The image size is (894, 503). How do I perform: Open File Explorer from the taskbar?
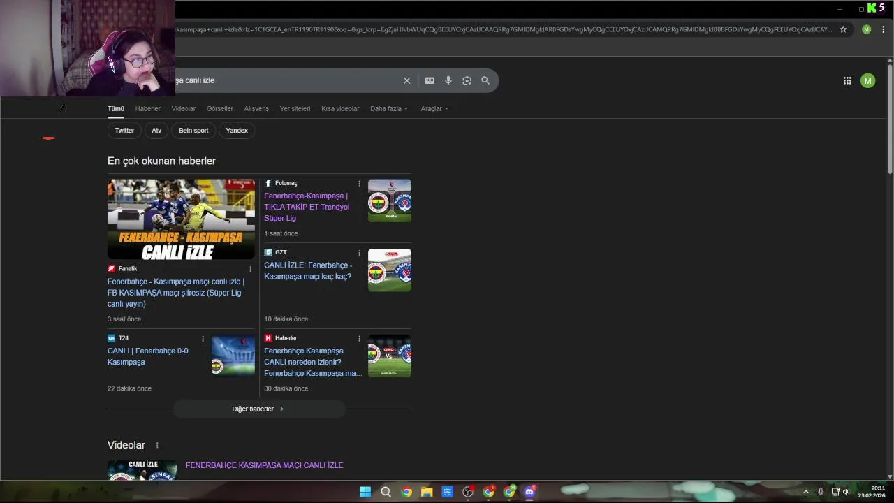(427, 492)
